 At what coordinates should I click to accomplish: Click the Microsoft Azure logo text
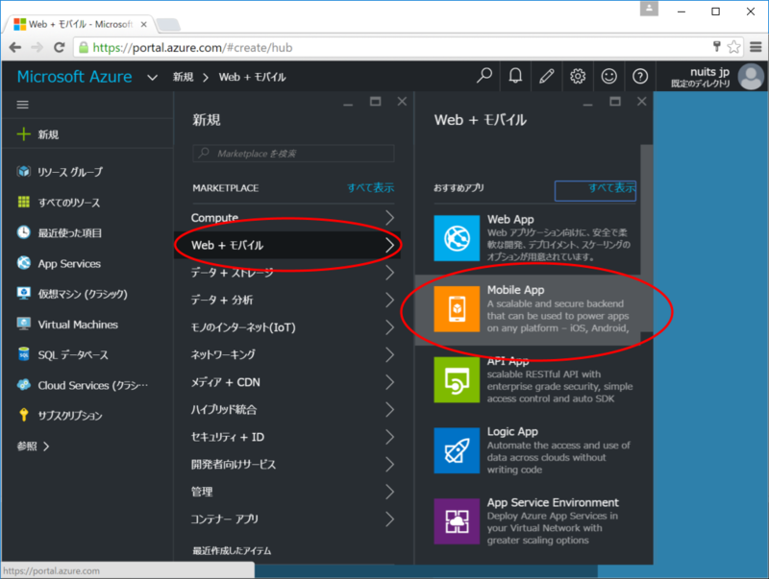pyautogui.click(x=75, y=77)
